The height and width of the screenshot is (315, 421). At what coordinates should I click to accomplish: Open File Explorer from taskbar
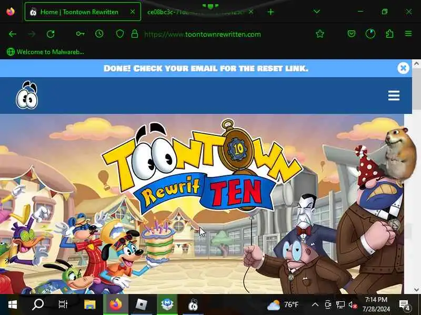[89, 304]
